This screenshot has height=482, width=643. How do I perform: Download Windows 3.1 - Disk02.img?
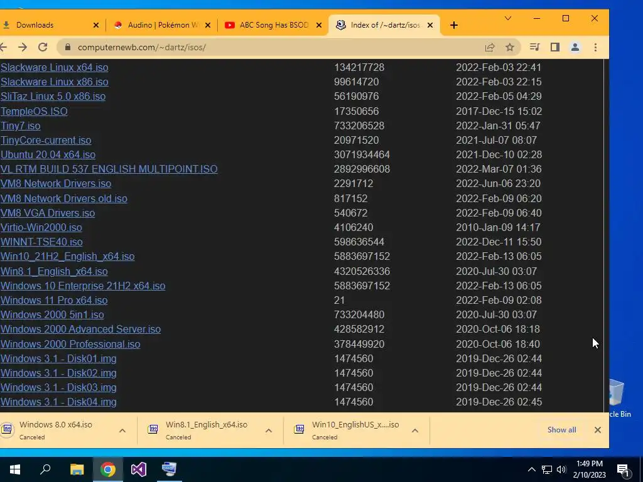click(58, 373)
